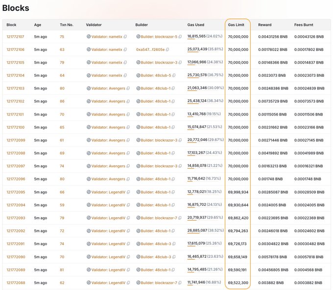Copy builder address in block 121772089 row
Image resolution: width=333 pixels, height=290 pixels.
173,270
